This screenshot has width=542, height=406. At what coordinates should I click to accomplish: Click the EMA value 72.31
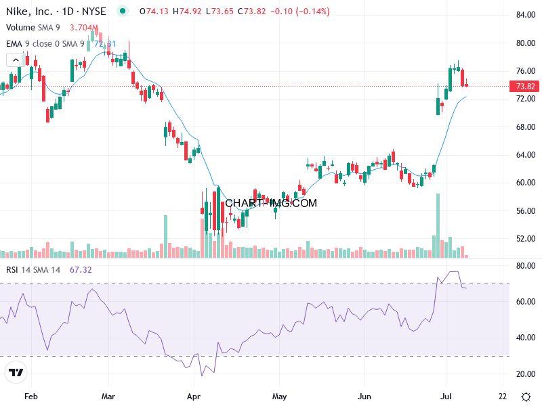105,44
